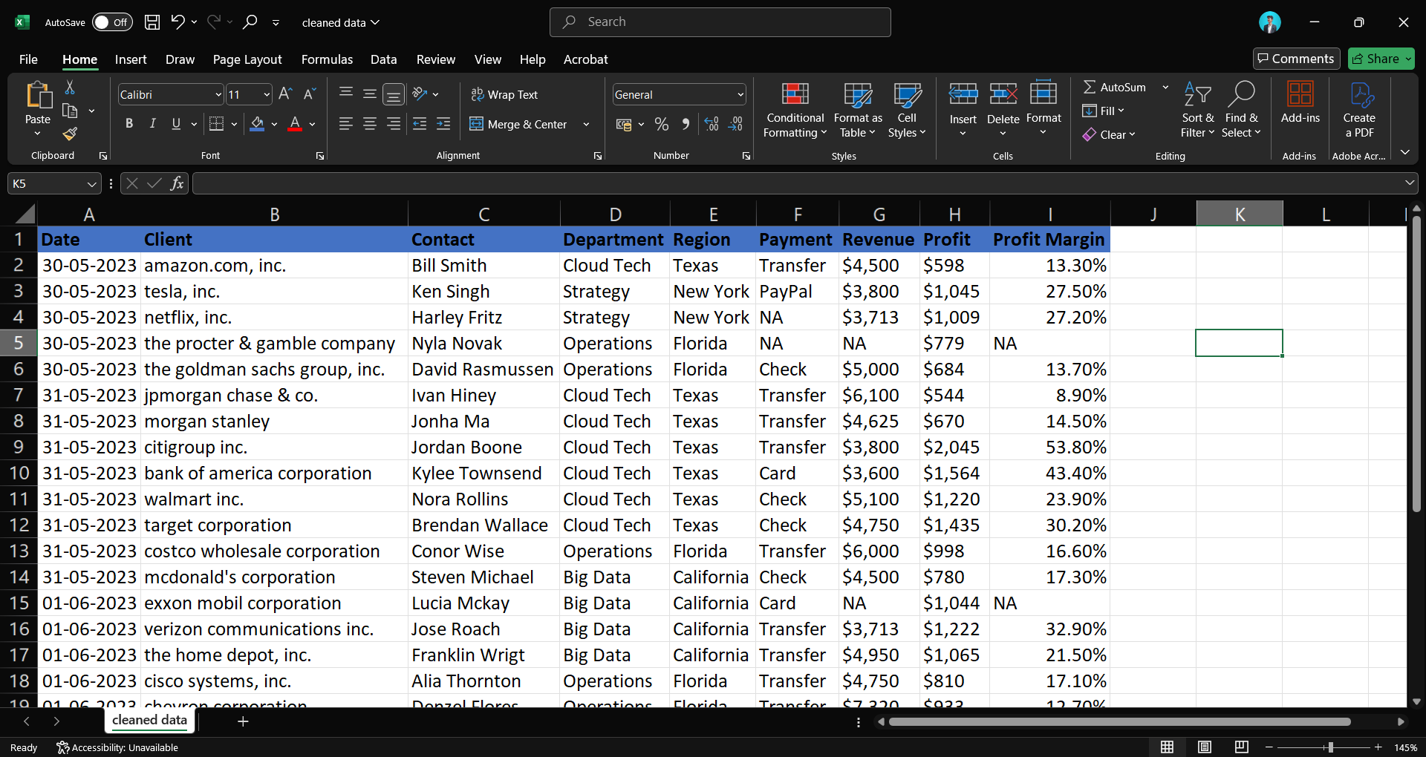The image size is (1426, 757).
Task: Click the Percent Style icon
Action: click(x=662, y=124)
